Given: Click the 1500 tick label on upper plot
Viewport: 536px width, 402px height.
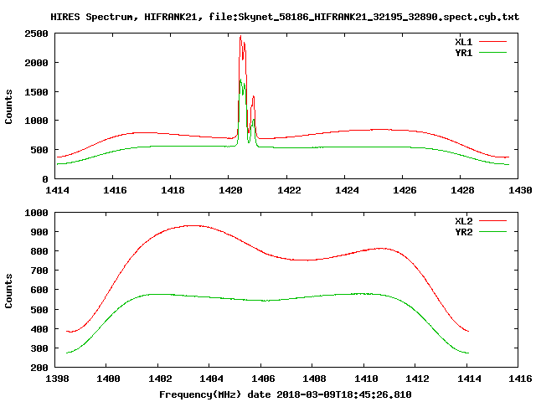Looking at the screenshot, I should [36, 91].
